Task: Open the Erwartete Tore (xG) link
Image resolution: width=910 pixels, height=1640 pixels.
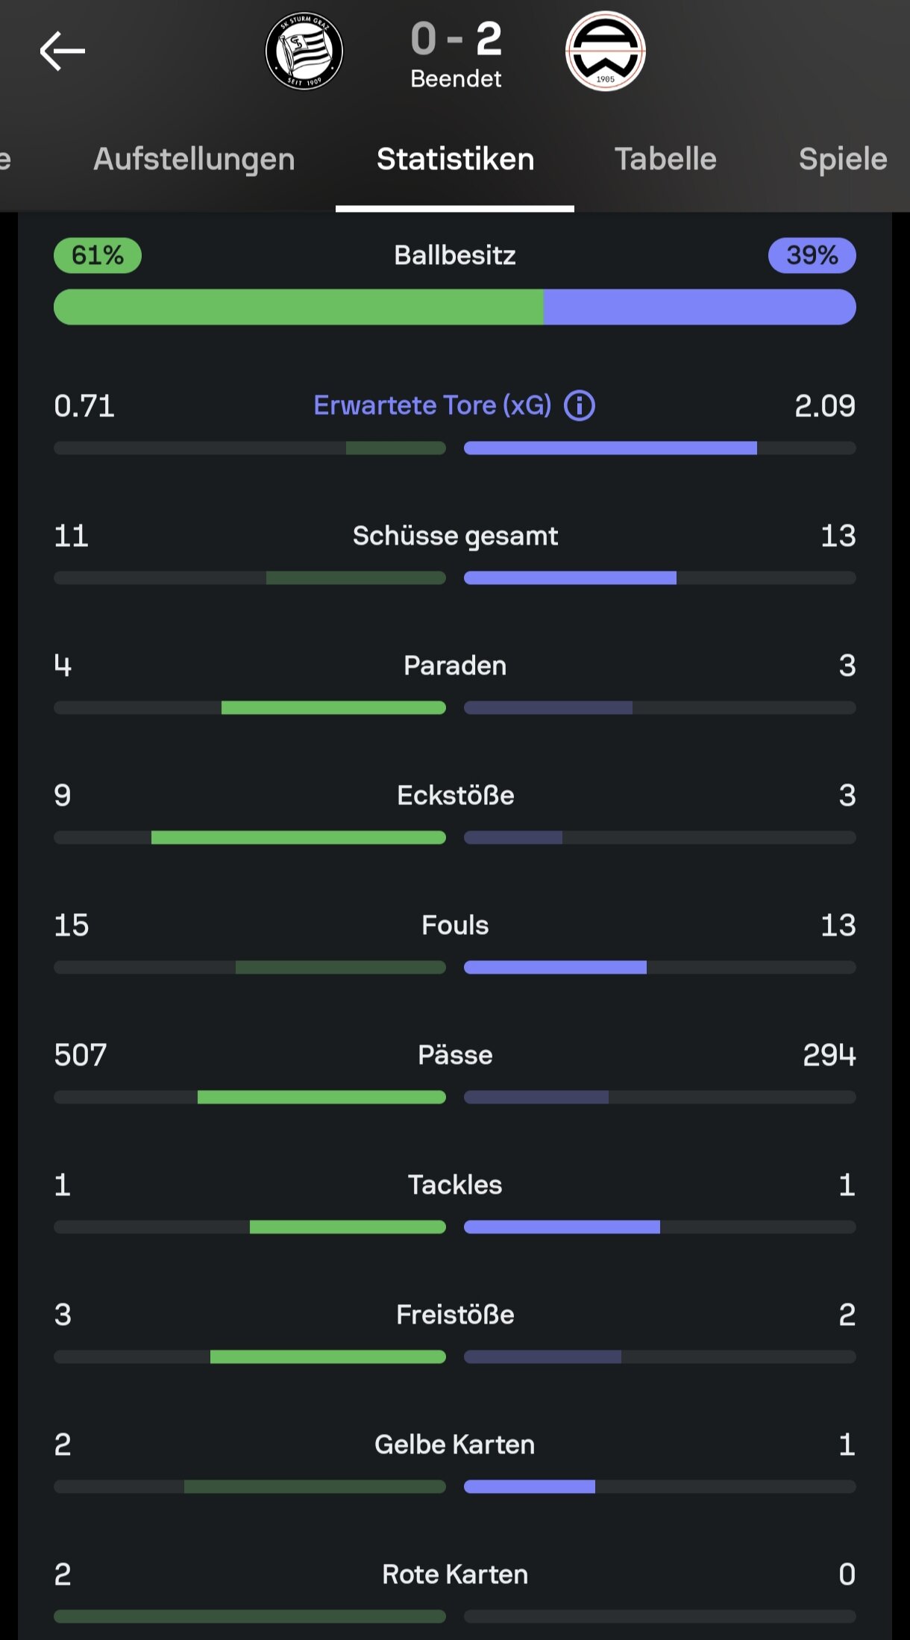Action: click(x=433, y=405)
